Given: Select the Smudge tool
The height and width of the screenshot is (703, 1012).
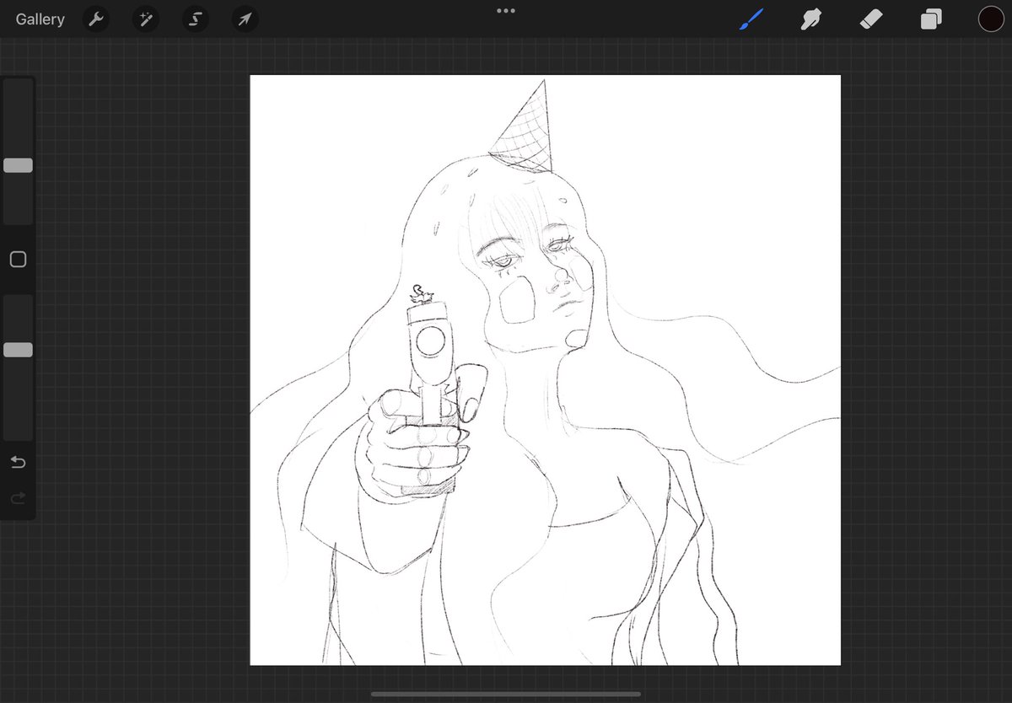Looking at the screenshot, I should 811,19.
